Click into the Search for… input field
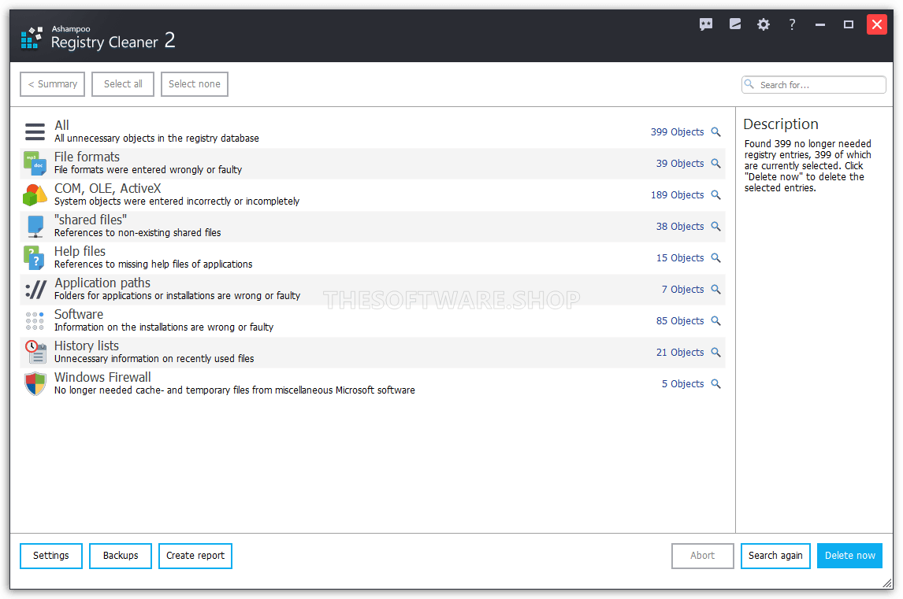 tap(814, 84)
